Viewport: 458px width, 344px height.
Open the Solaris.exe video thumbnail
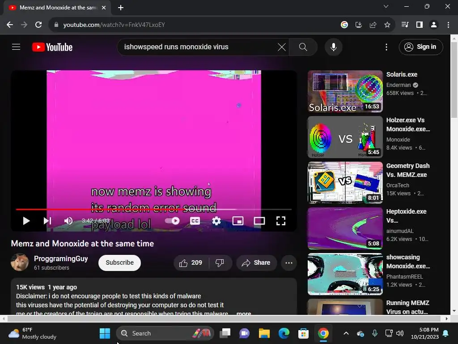coord(345,91)
